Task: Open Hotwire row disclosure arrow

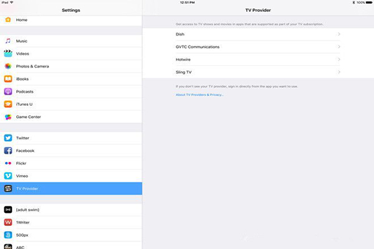Action: (x=339, y=60)
